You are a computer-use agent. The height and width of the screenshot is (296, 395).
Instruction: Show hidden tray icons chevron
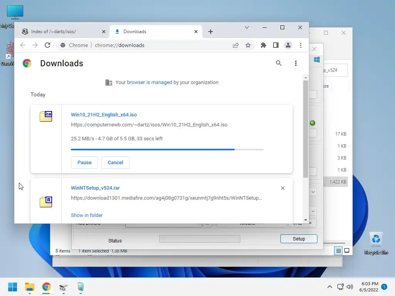tap(329, 287)
